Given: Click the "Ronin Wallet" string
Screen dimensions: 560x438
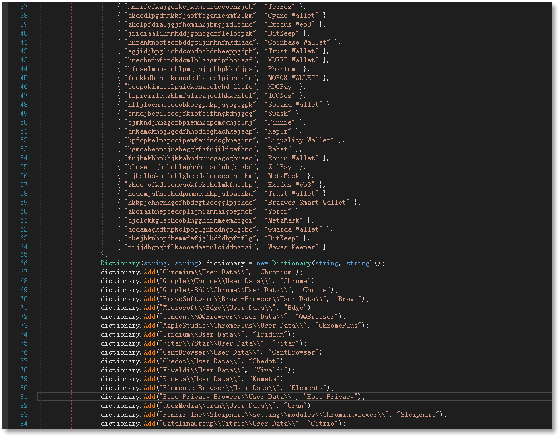Looking at the screenshot, I should click(x=292, y=158).
